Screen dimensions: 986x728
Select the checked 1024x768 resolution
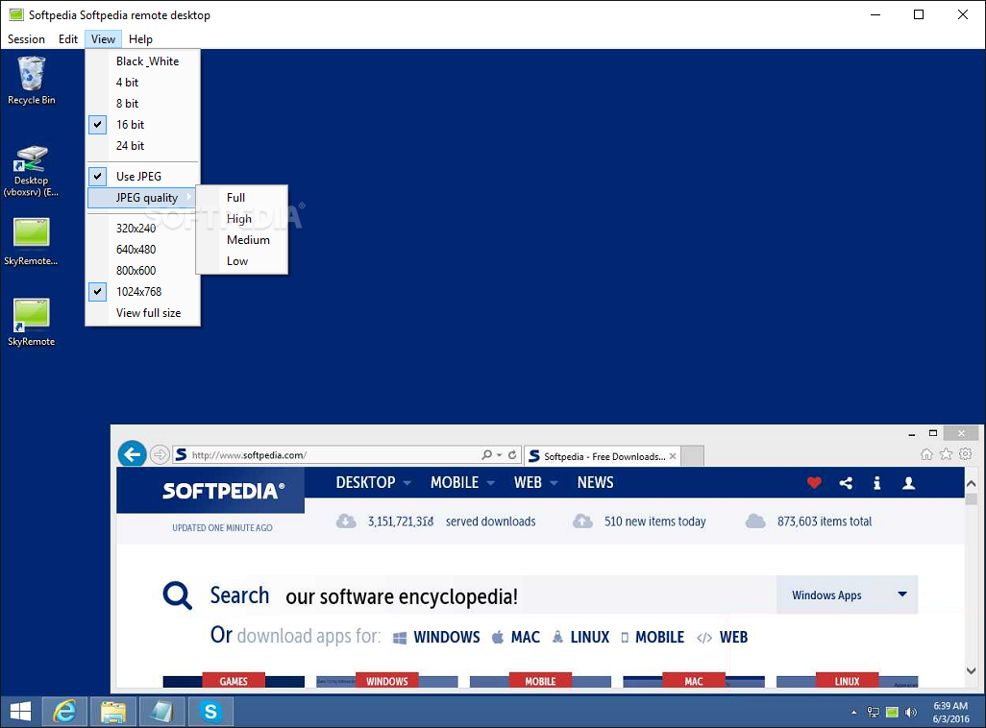[143, 292]
